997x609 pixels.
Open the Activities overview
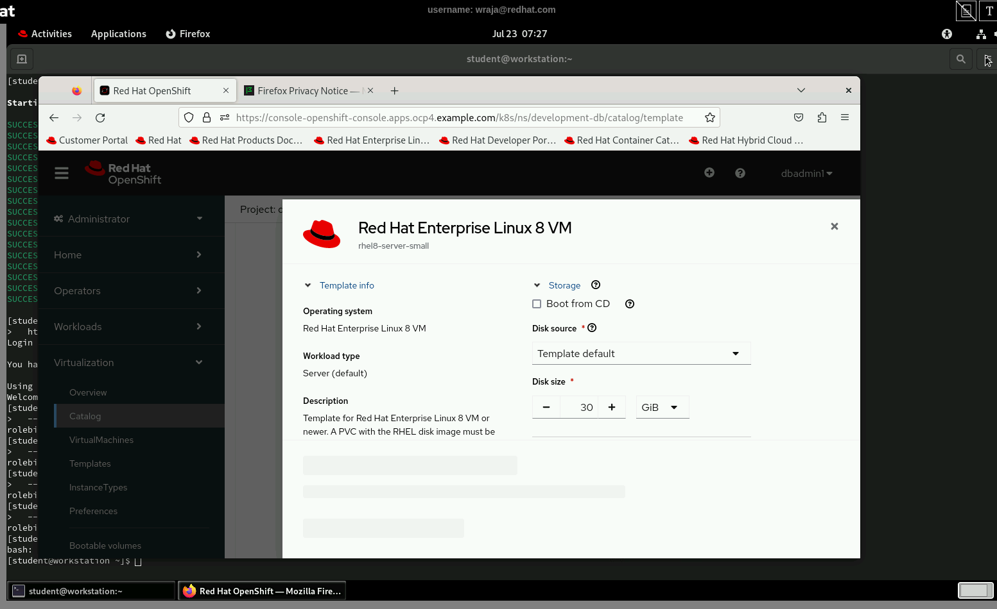coord(45,34)
